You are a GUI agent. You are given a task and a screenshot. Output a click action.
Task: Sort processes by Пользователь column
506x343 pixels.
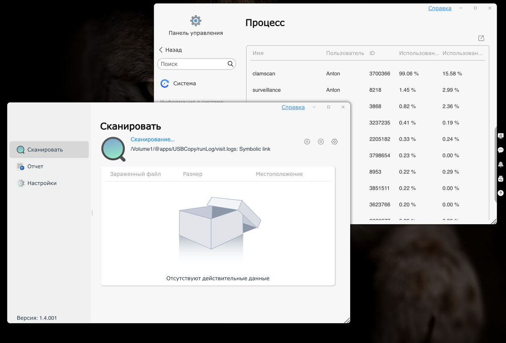[345, 53]
